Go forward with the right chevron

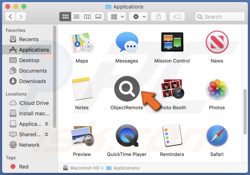(x=21, y=16)
